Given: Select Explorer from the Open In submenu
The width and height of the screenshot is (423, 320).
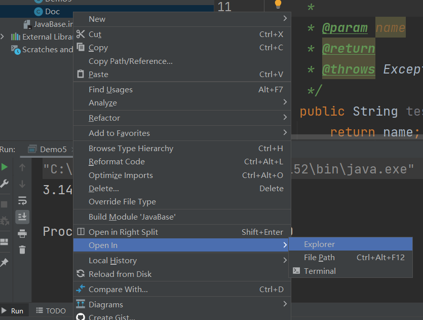Looking at the screenshot, I should pyautogui.click(x=319, y=244).
